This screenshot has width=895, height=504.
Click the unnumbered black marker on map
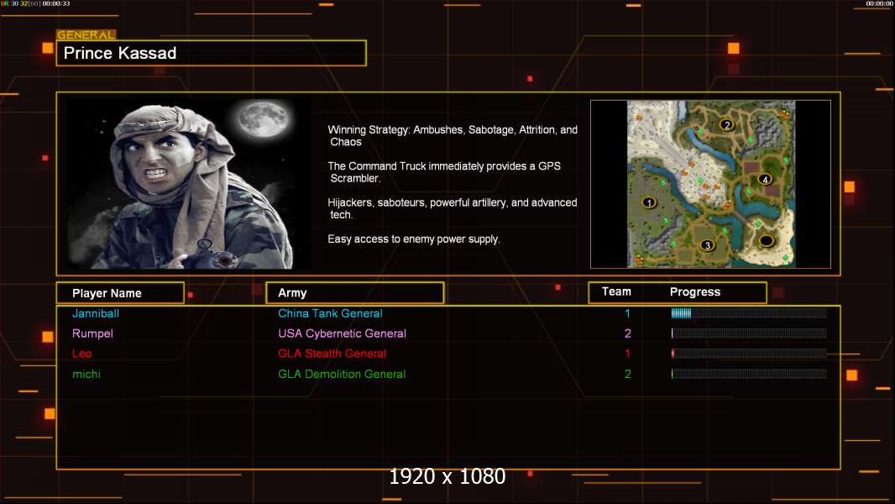coord(766,240)
